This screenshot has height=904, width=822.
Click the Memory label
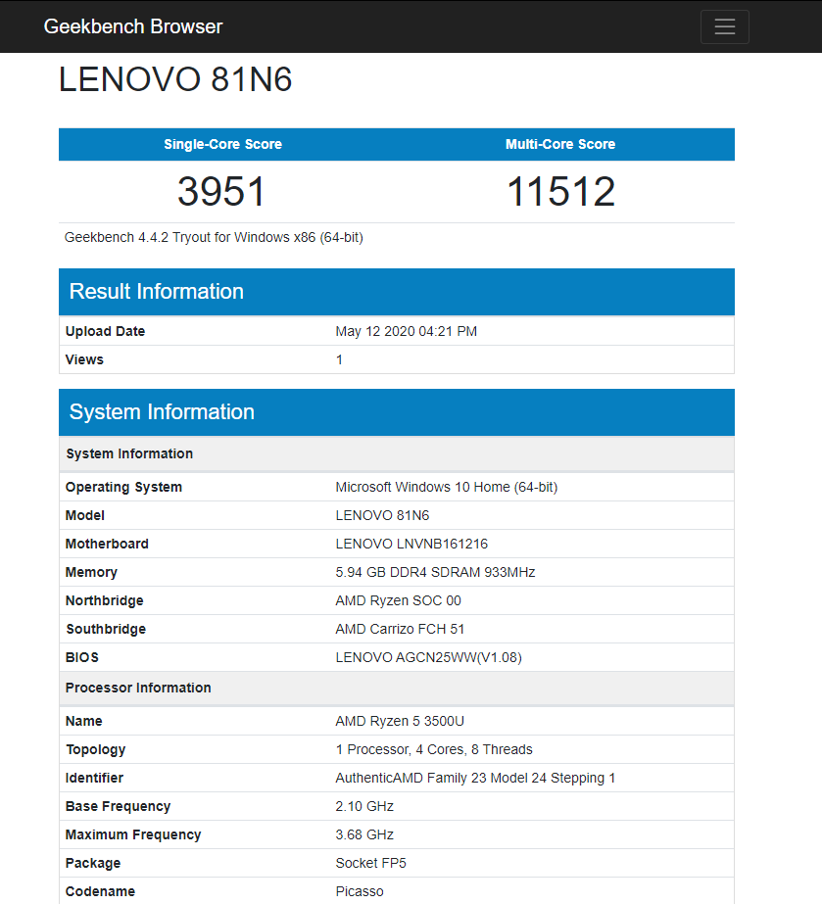click(91, 572)
